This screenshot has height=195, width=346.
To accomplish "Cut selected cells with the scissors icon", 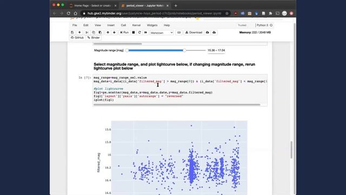I will tap(87, 32).
